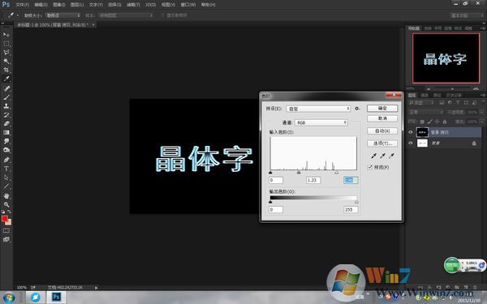Image resolution: width=487 pixels, height=304 pixels.
Task: Hide the Background copy layer eye
Action: (411, 132)
